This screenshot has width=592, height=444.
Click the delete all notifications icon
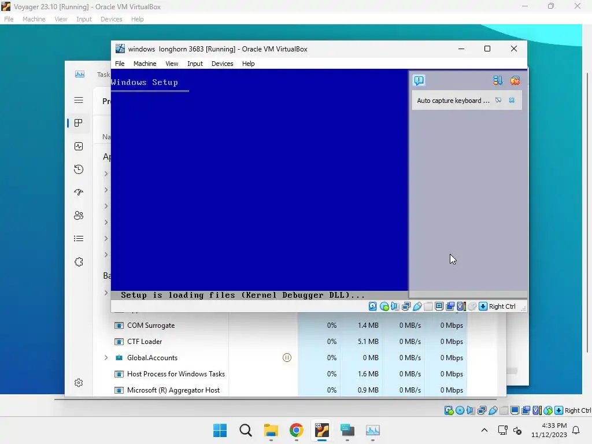(515, 80)
